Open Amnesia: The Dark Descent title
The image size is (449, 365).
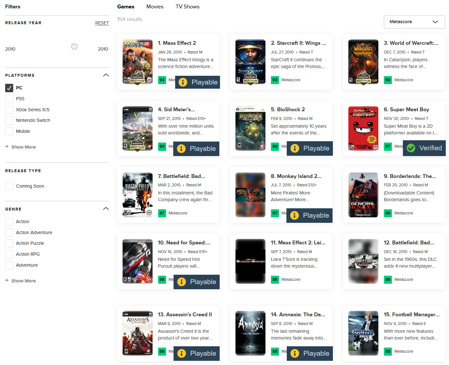coord(298,314)
